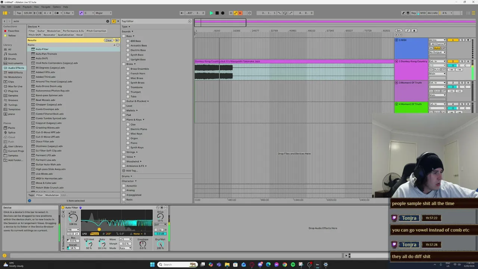Solo the 2 Donkey Kong Country track
Screen dimensions: 478x269
pos(462,61)
